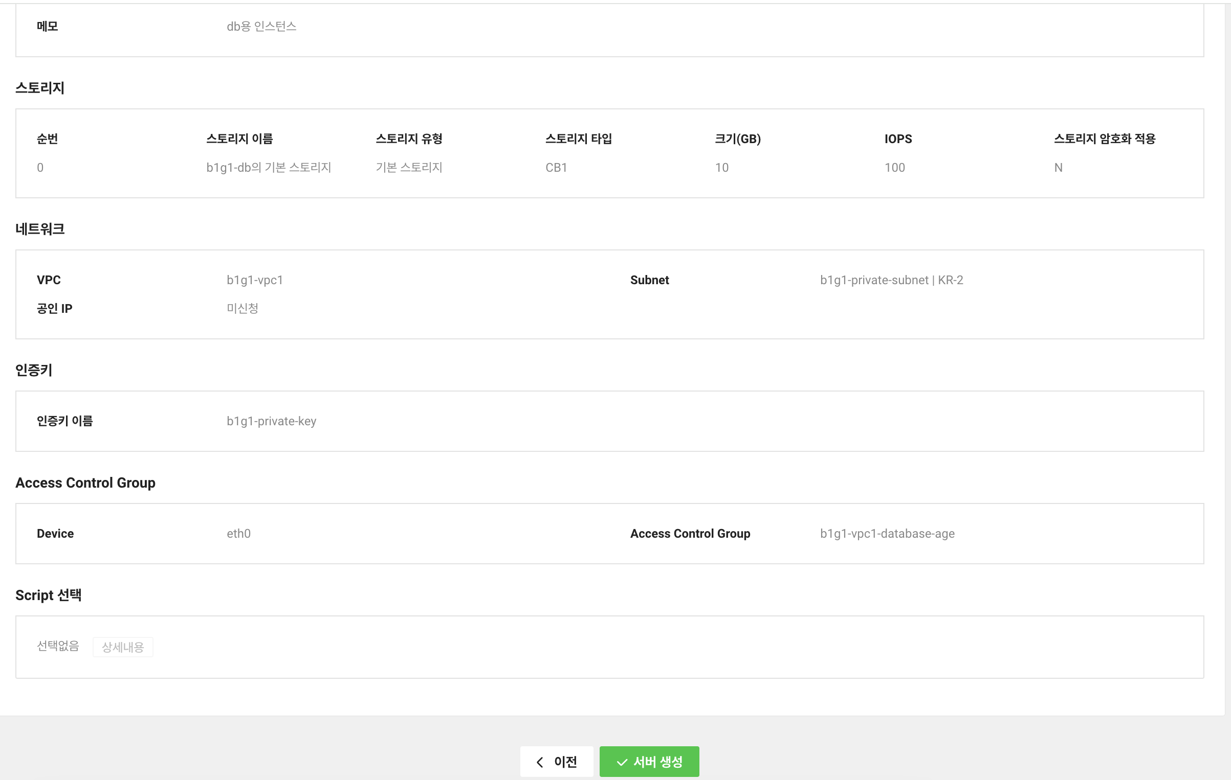Click the Subnet field label
Viewport: 1231px width, 780px height.
[x=649, y=280]
